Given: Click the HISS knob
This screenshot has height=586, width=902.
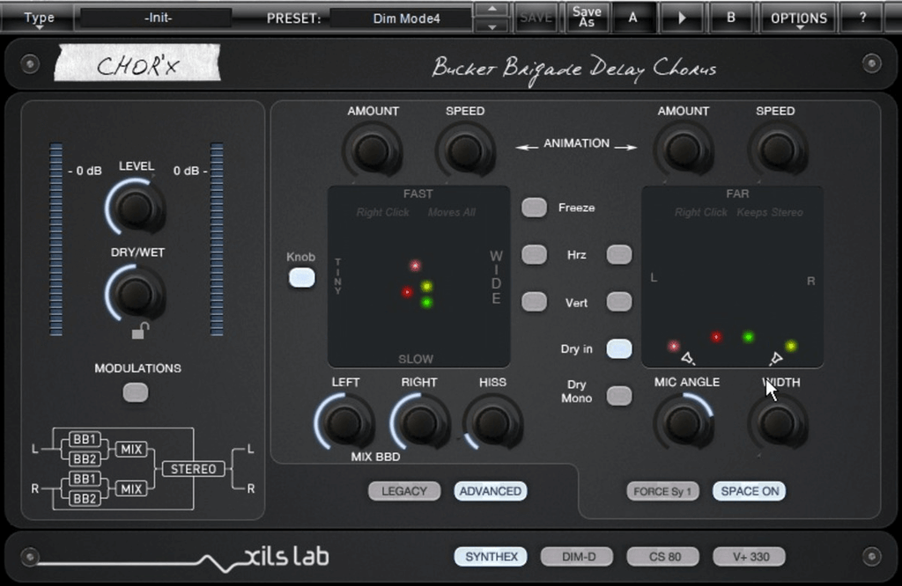Looking at the screenshot, I should coord(493,422).
